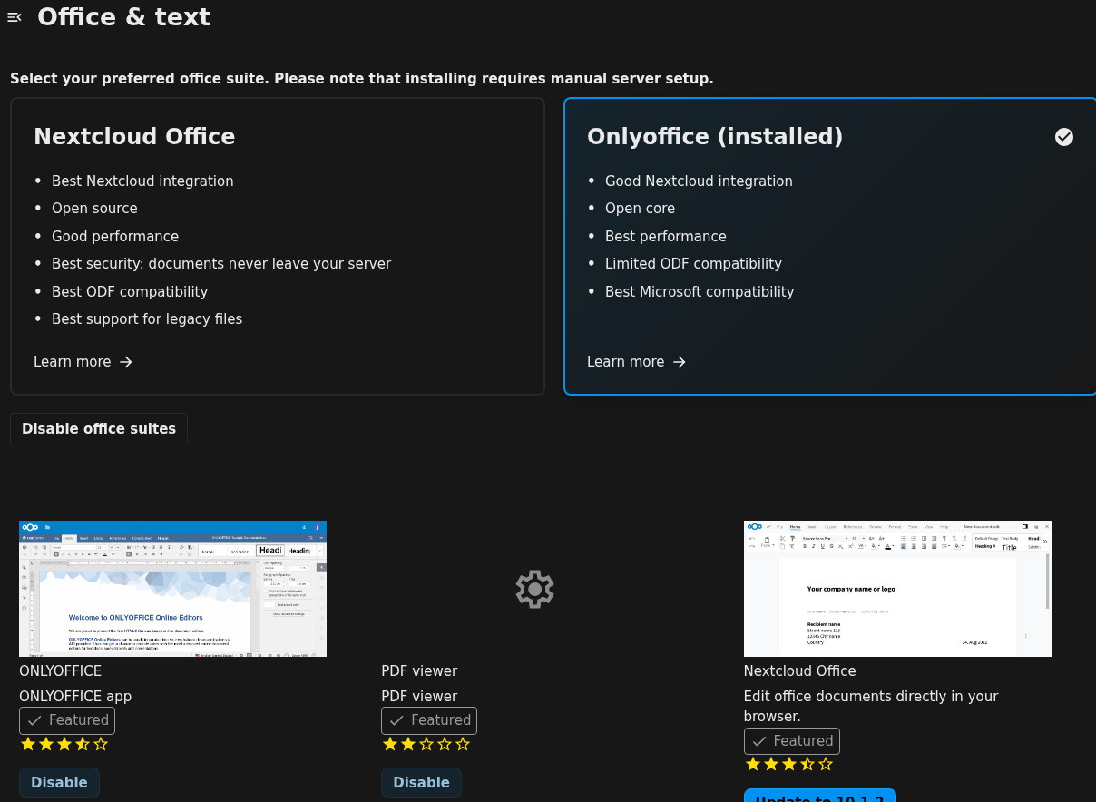Image resolution: width=1096 pixels, height=802 pixels.
Task: Update Nextcloud Office to version 10.1.2
Action: 819,796
